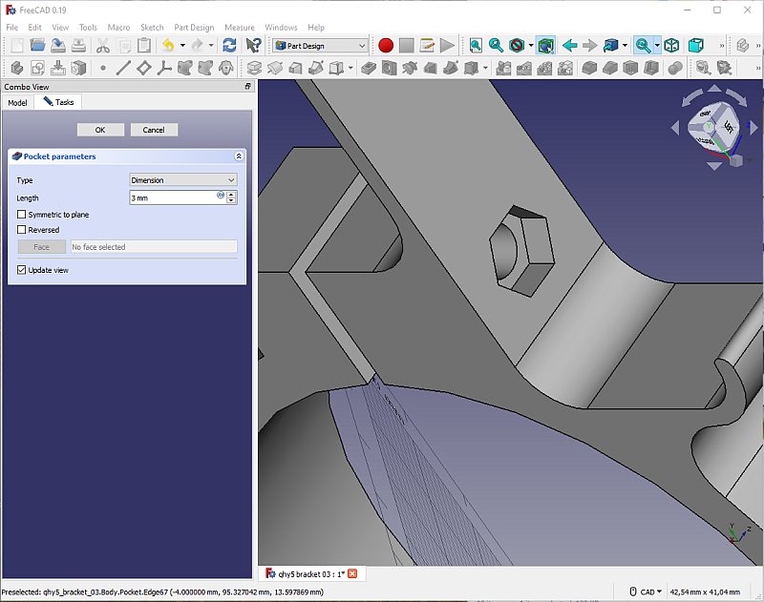Open the Help menu
Screen dimensions: 764x602
click(x=316, y=28)
